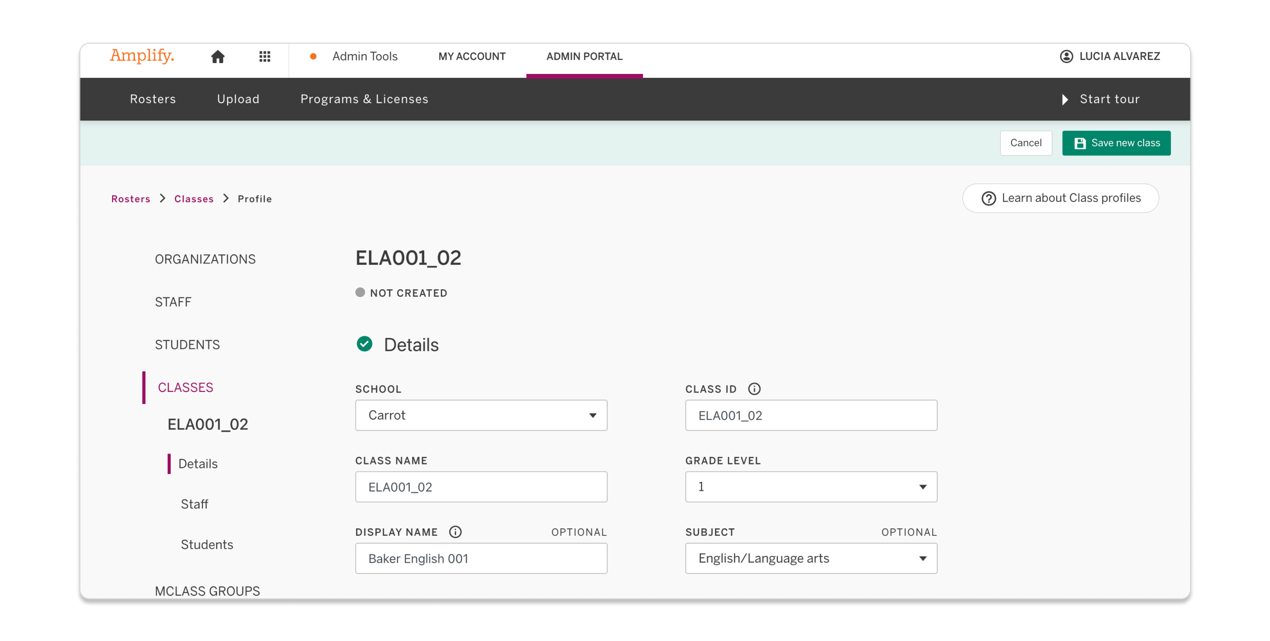This screenshot has height=641, width=1270.
Task: Click the Lucia Alvarez account icon
Action: [x=1066, y=57]
